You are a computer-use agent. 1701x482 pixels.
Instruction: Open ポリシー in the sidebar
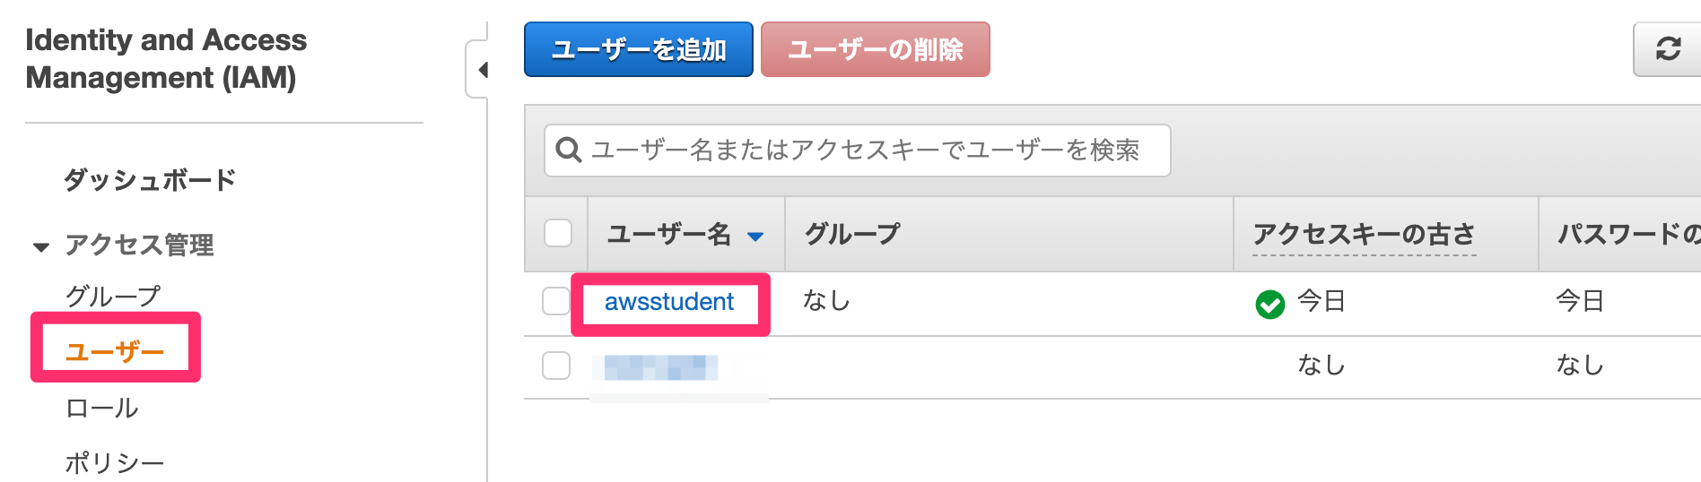pyautogui.click(x=115, y=463)
